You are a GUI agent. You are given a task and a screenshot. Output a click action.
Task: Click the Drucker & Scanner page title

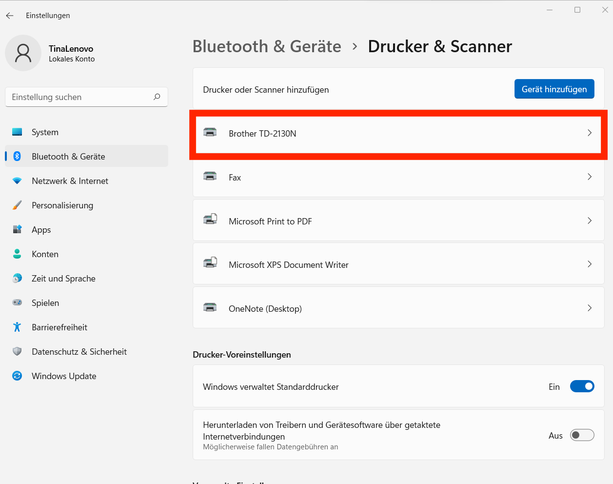tap(440, 46)
